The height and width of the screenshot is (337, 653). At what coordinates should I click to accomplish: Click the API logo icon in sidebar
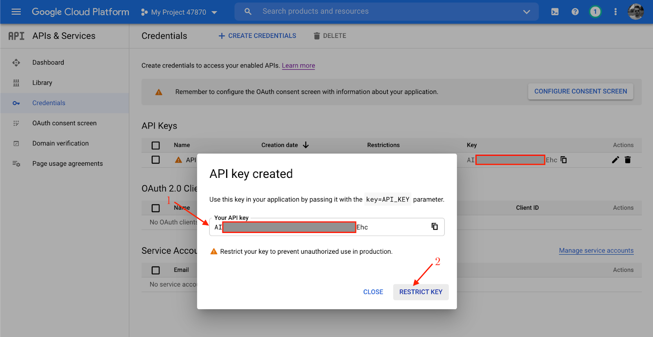(16, 36)
